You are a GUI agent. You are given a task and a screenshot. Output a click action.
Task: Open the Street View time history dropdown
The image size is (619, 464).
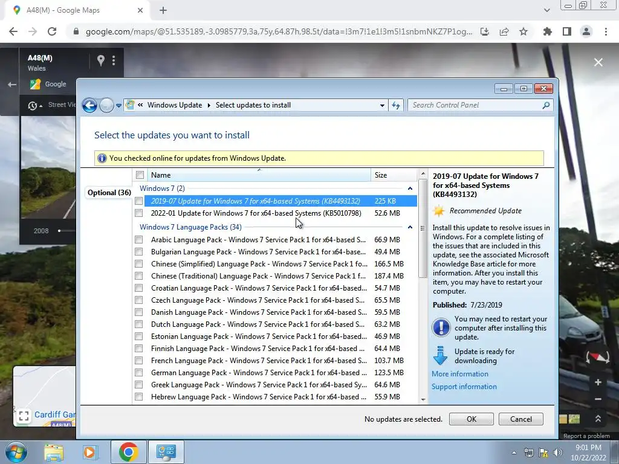[x=34, y=105]
